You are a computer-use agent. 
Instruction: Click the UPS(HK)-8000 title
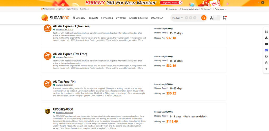pos(63,109)
